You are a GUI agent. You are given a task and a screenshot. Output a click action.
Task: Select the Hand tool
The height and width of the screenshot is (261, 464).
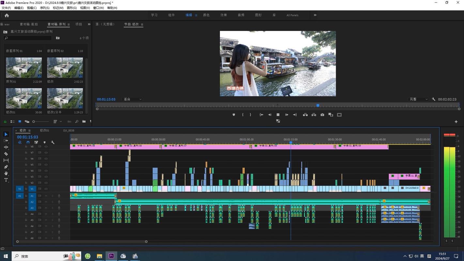pos(6,173)
